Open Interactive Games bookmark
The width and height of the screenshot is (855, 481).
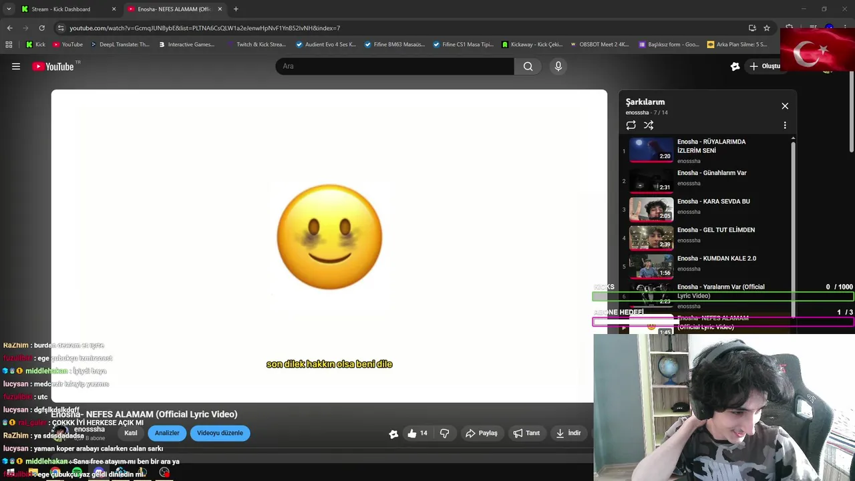pyautogui.click(x=186, y=45)
